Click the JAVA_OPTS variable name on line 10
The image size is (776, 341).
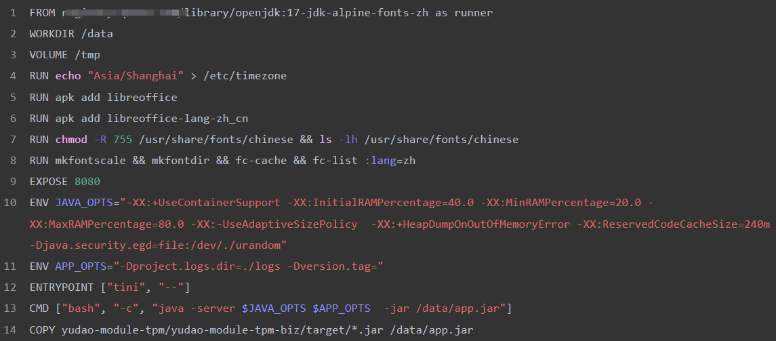coord(84,202)
